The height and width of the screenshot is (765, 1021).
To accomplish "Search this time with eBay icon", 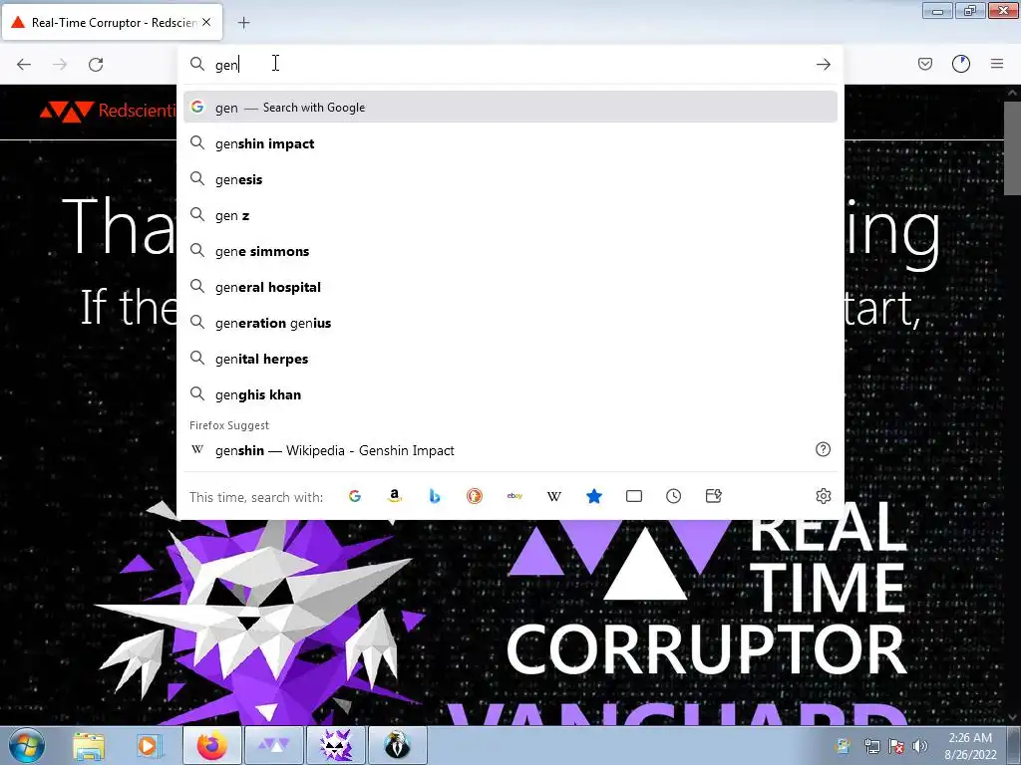I will point(514,496).
